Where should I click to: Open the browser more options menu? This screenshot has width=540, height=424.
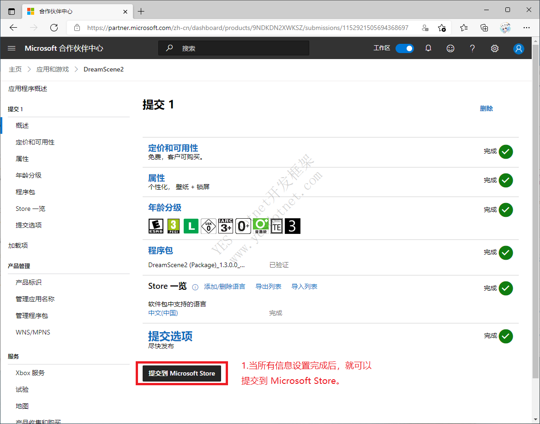(526, 28)
